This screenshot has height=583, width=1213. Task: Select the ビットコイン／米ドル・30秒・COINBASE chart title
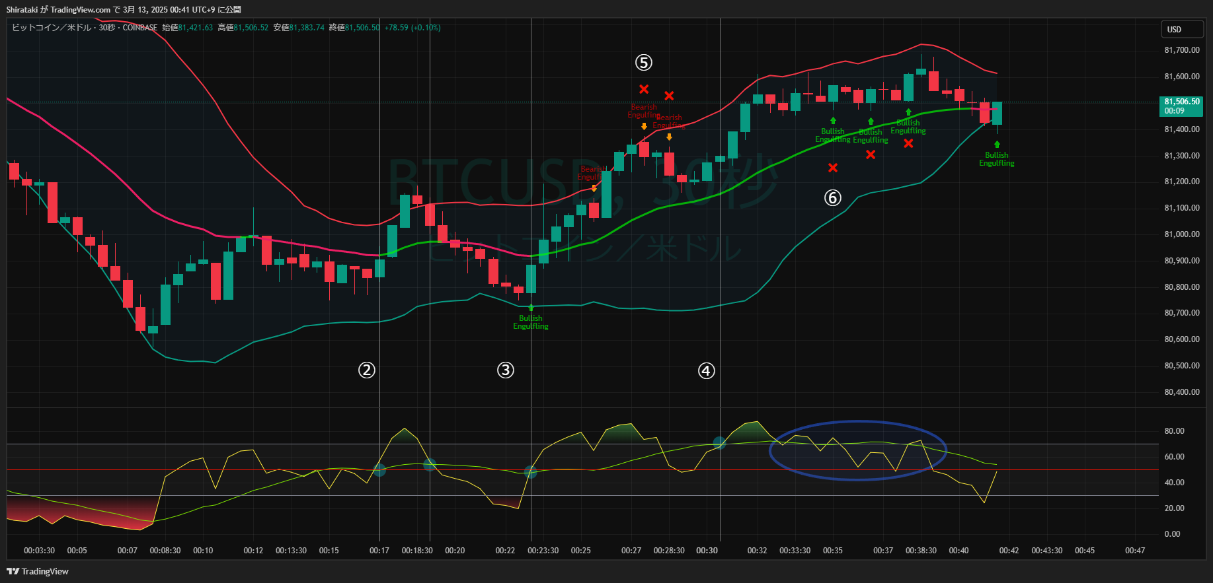click(x=85, y=28)
